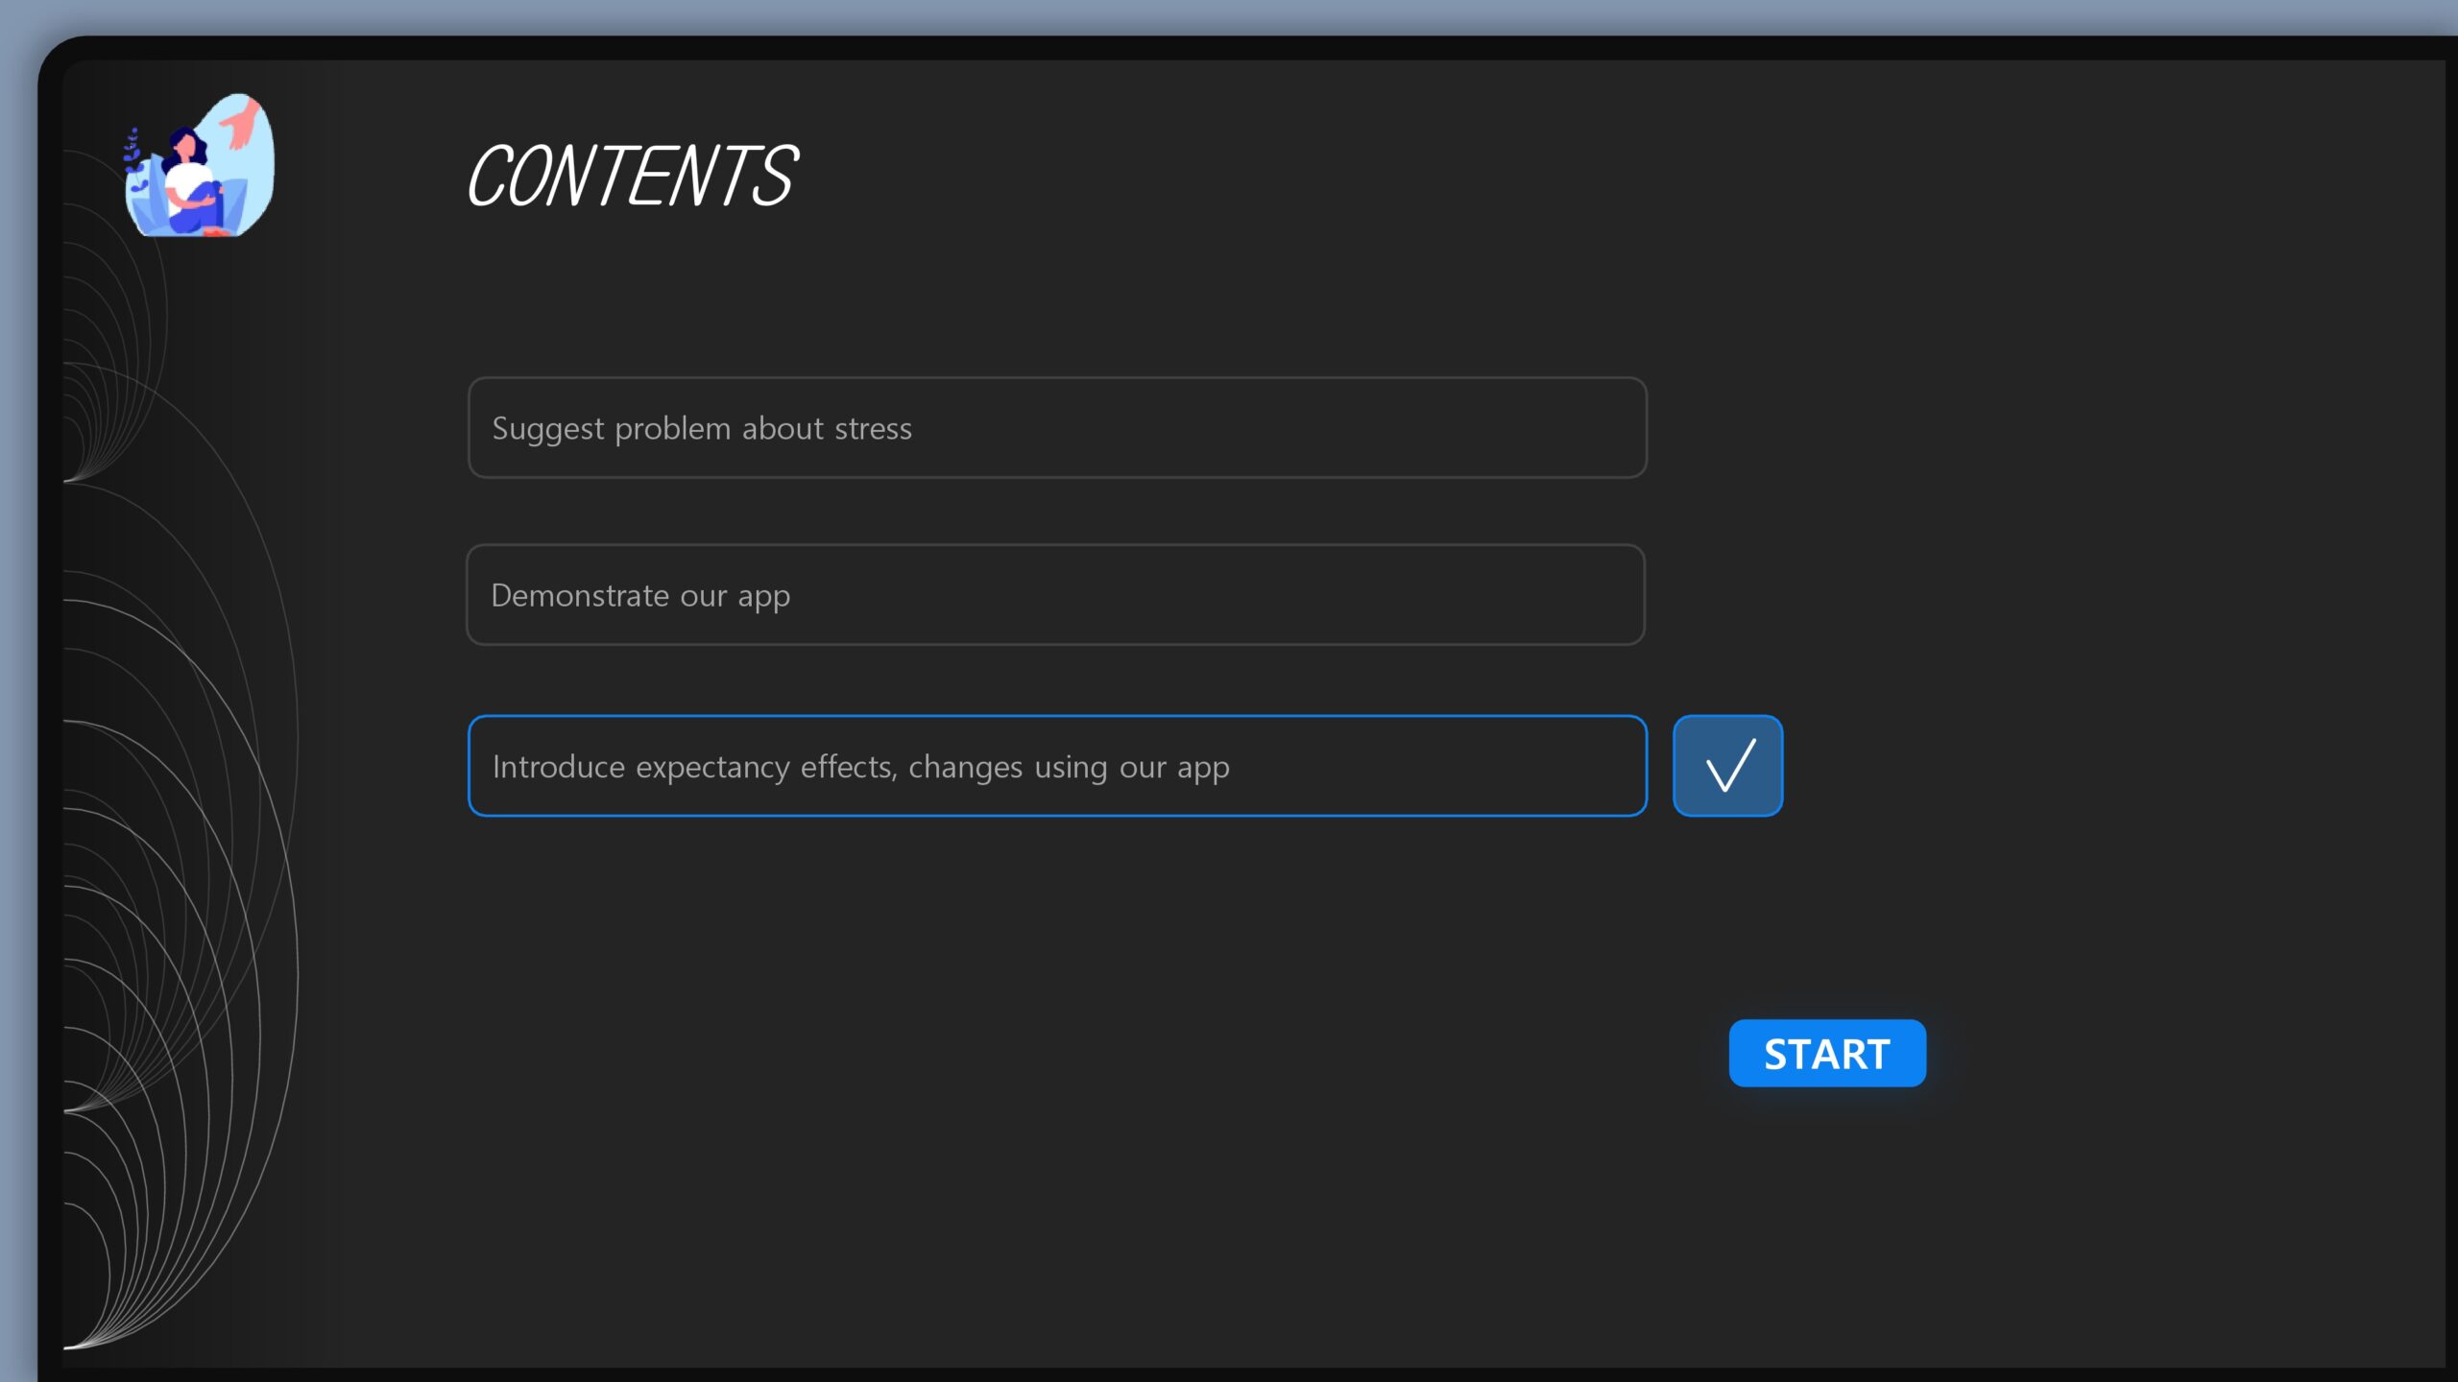Click the letter S on START button

tap(1776, 1055)
